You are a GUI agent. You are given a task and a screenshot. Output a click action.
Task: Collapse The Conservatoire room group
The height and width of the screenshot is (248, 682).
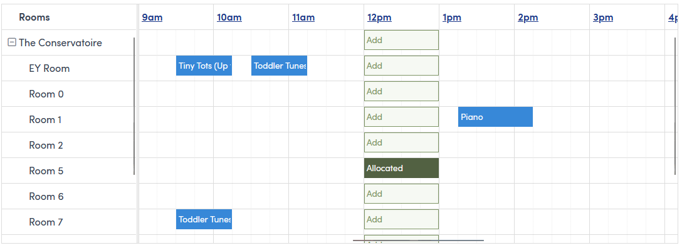[x=12, y=42]
